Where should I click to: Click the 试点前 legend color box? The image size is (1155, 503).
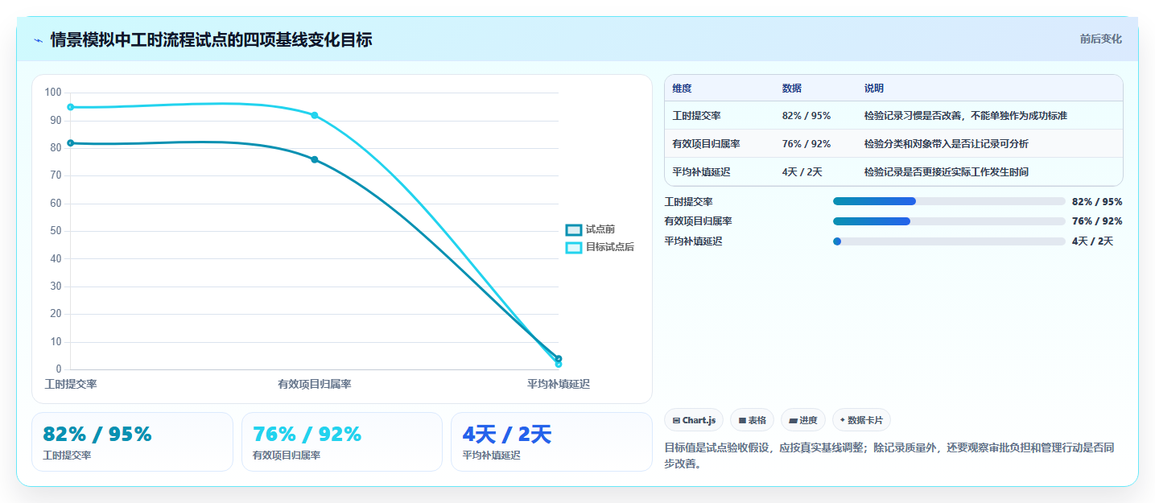[x=574, y=230]
